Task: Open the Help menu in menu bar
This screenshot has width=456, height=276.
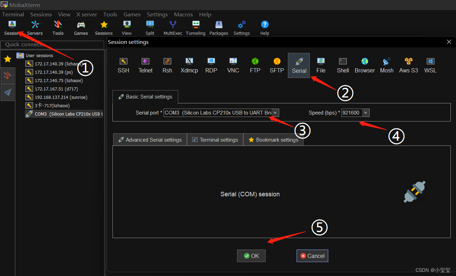Action: [x=205, y=14]
